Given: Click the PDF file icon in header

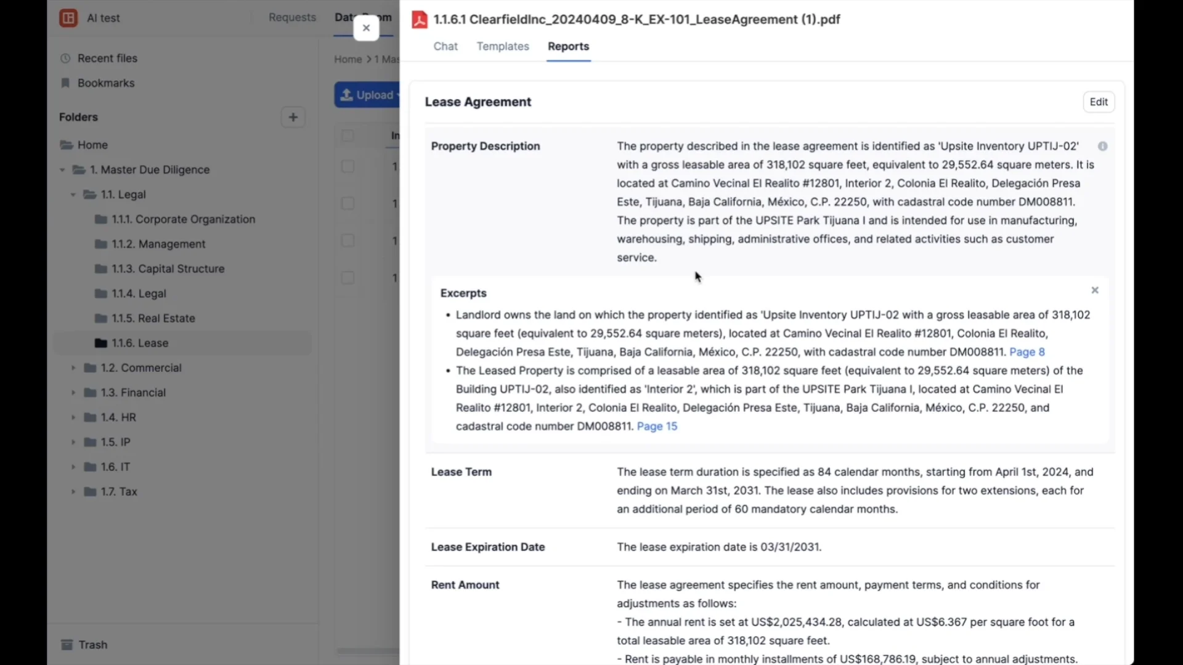Looking at the screenshot, I should [420, 20].
